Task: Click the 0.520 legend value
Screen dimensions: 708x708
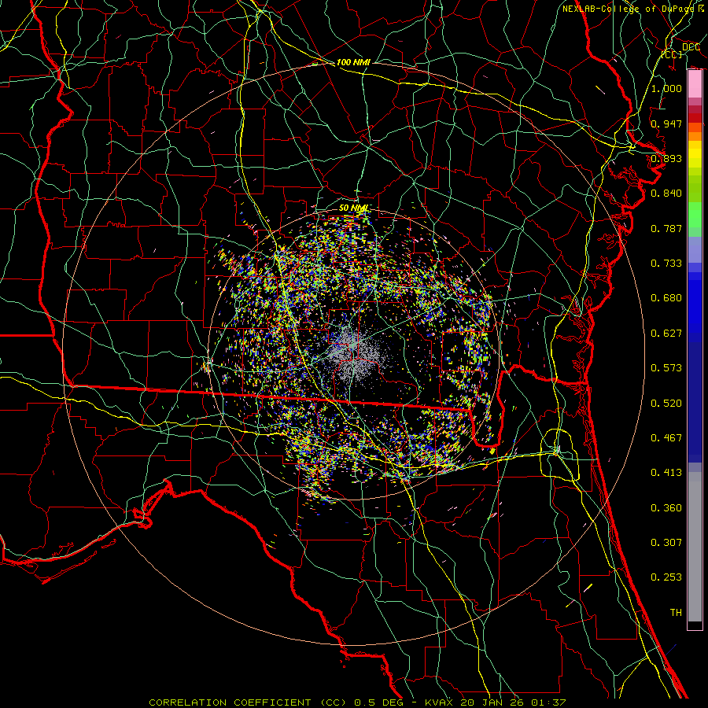Action: [x=666, y=404]
